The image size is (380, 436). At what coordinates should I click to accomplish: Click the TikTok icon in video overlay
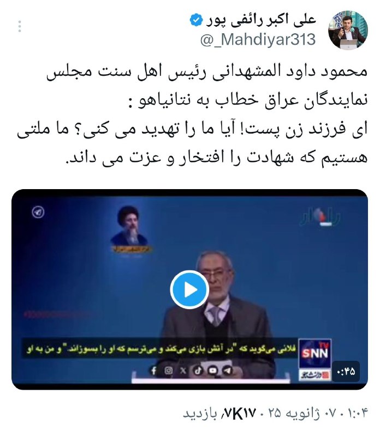point(198,371)
